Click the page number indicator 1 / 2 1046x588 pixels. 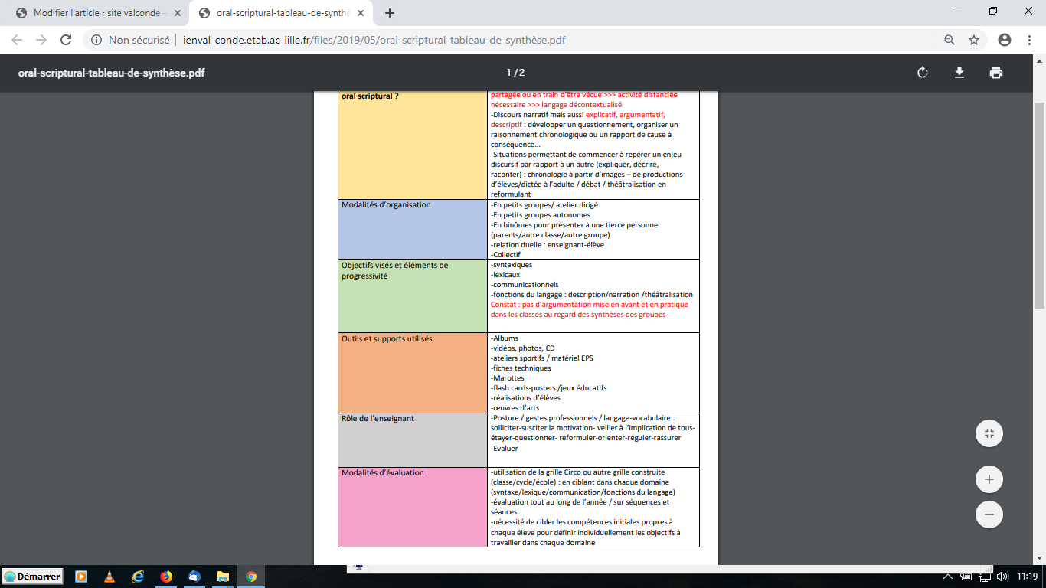(x=515, y=73)
